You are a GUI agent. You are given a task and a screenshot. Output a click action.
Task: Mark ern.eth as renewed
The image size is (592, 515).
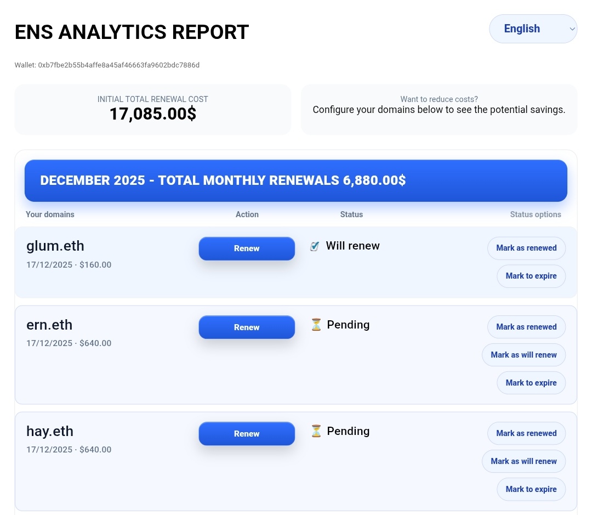[526, 327]
